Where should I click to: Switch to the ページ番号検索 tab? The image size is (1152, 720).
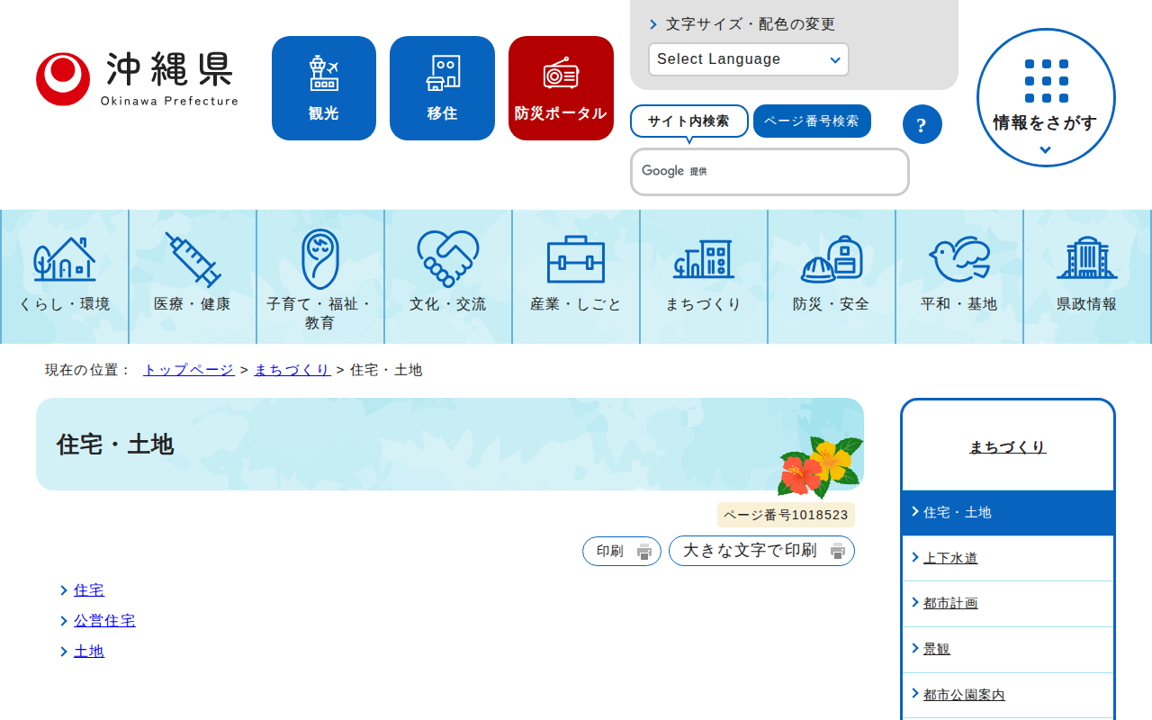tap(812, 121)
